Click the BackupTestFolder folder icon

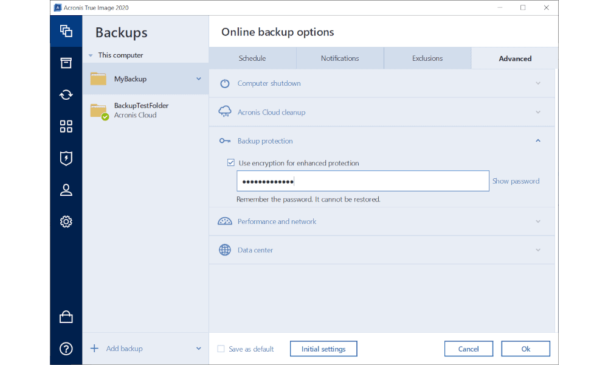pos(98,111)
